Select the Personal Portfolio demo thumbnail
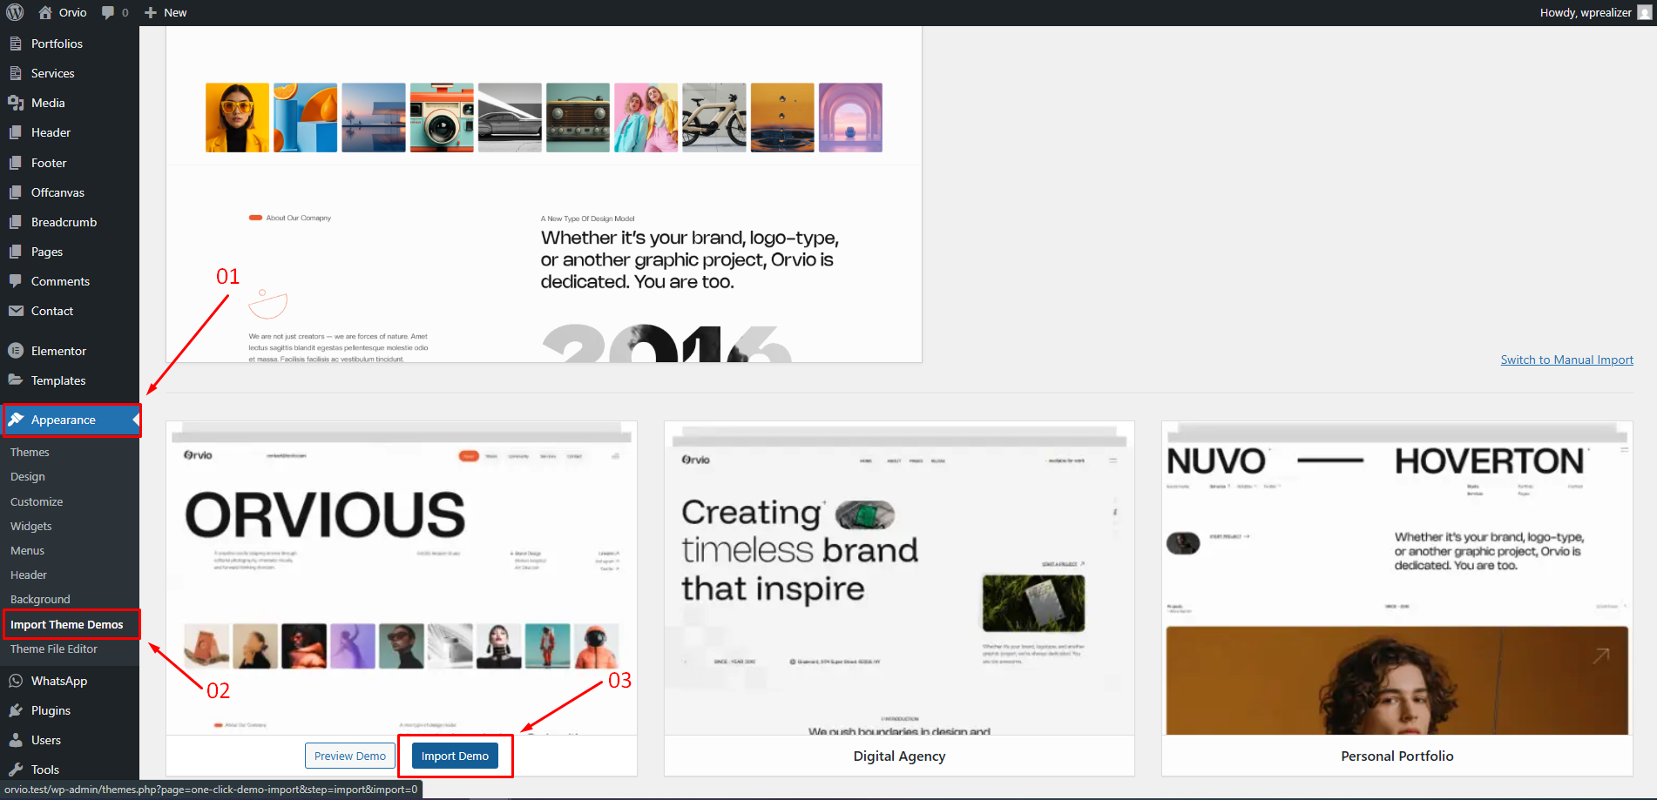Screen dimensions: 1657x800 (x=1397, y=578)
